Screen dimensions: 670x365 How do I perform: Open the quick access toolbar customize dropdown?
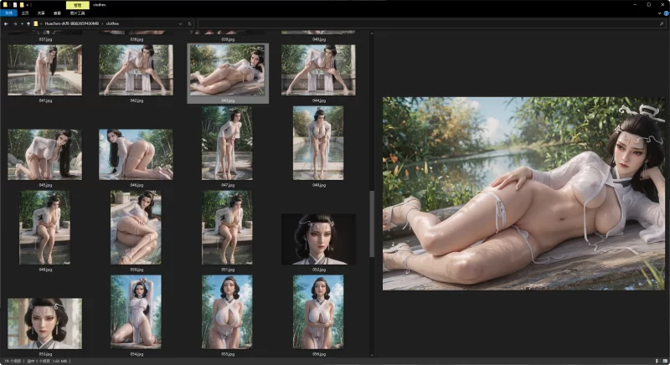pos(28,5)
